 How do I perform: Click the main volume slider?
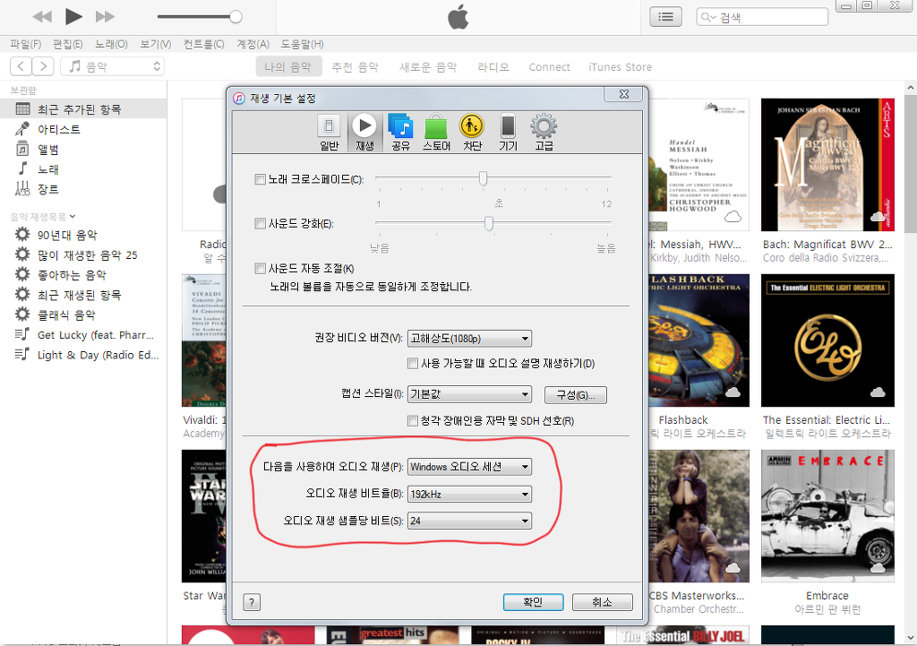[x=199, y=16]
